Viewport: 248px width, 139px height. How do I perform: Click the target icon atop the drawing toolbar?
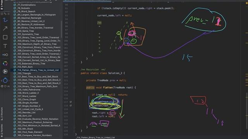2,14
